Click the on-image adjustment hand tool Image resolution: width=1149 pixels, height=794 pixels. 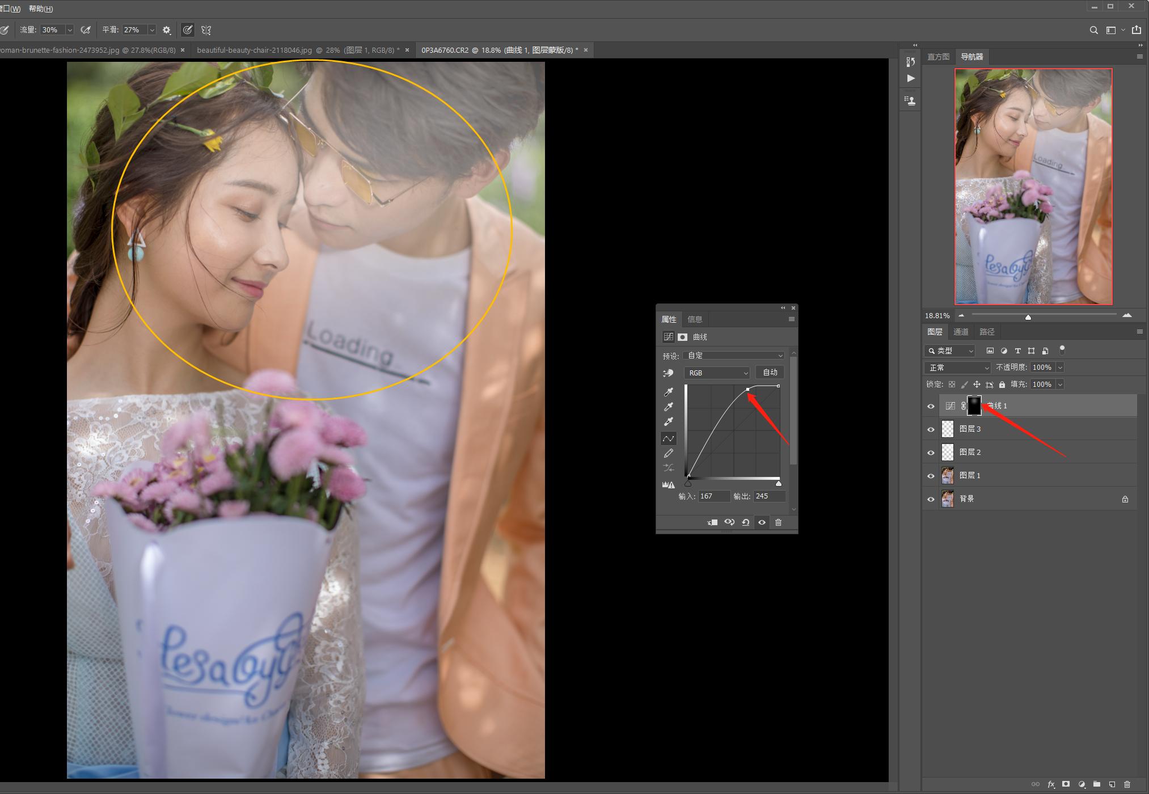pyautogui.click(x=668, y=373)
